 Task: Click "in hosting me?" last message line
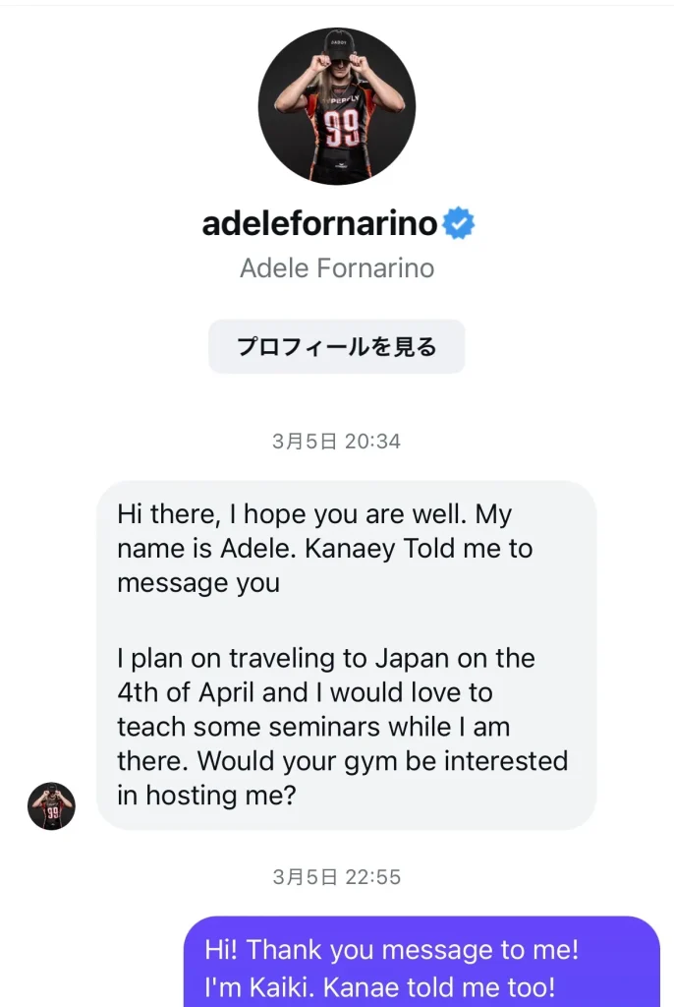[205, 796]
